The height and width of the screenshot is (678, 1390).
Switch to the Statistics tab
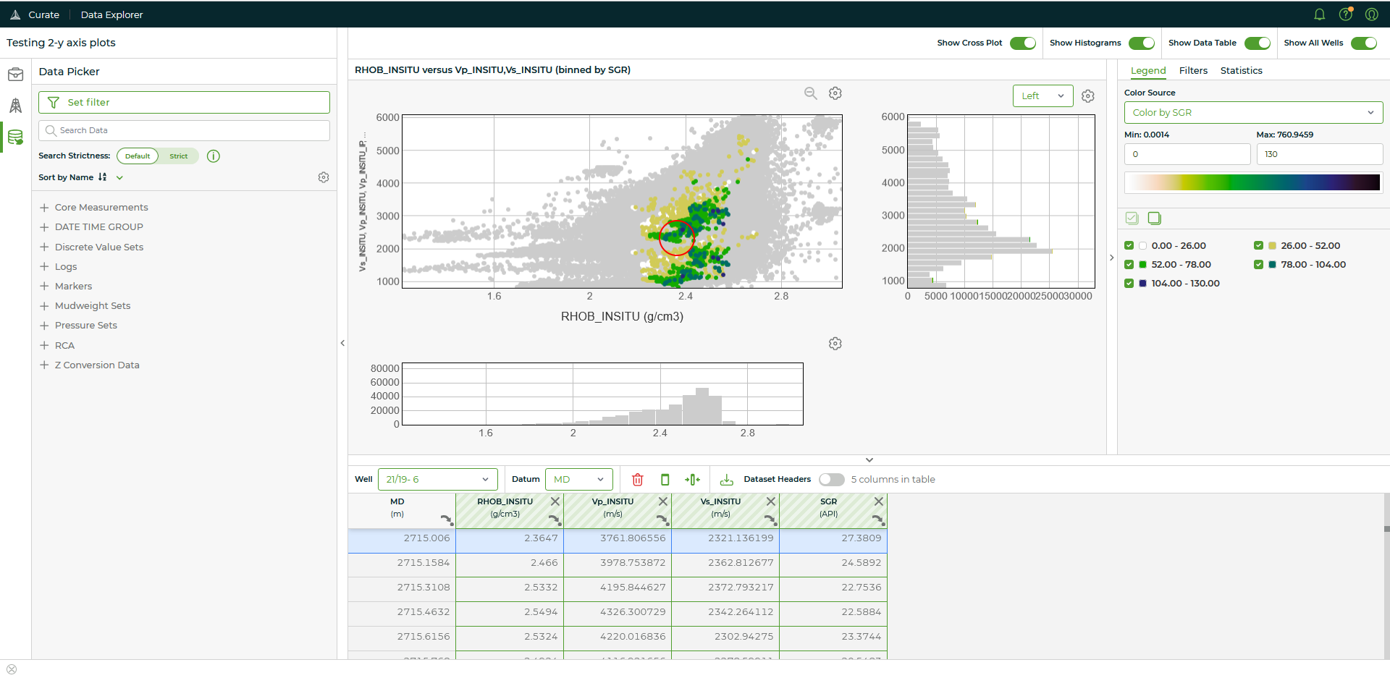(1241, 71)
